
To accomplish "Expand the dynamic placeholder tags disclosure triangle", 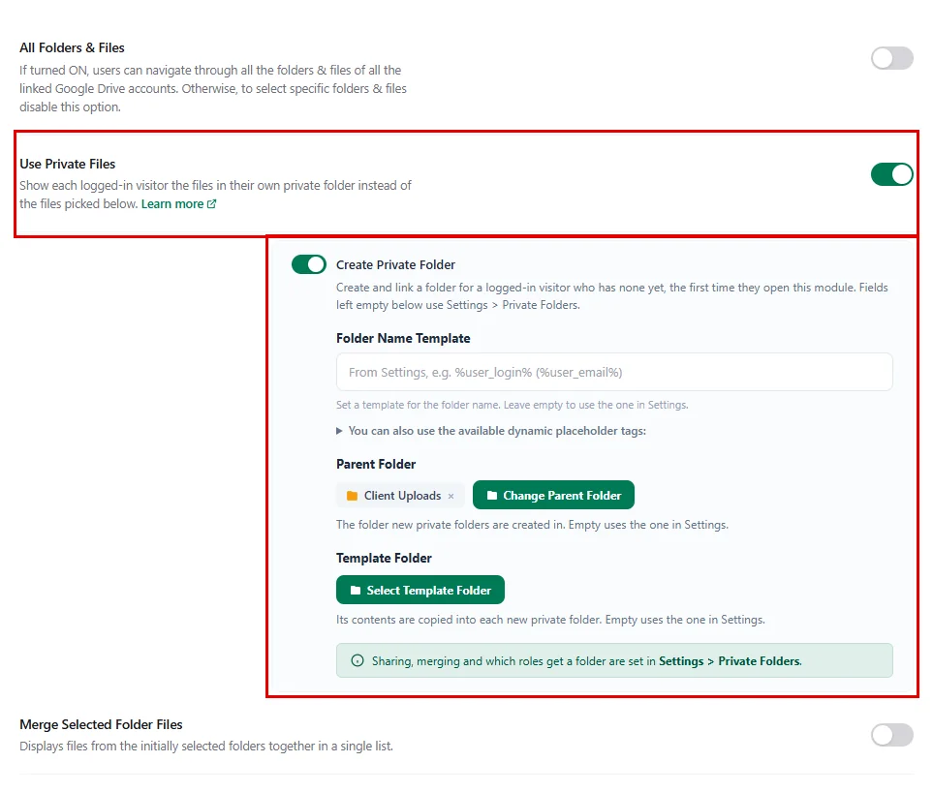I will 339,431.
